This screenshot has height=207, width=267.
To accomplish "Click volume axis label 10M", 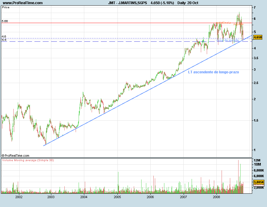I will [257, 164].
